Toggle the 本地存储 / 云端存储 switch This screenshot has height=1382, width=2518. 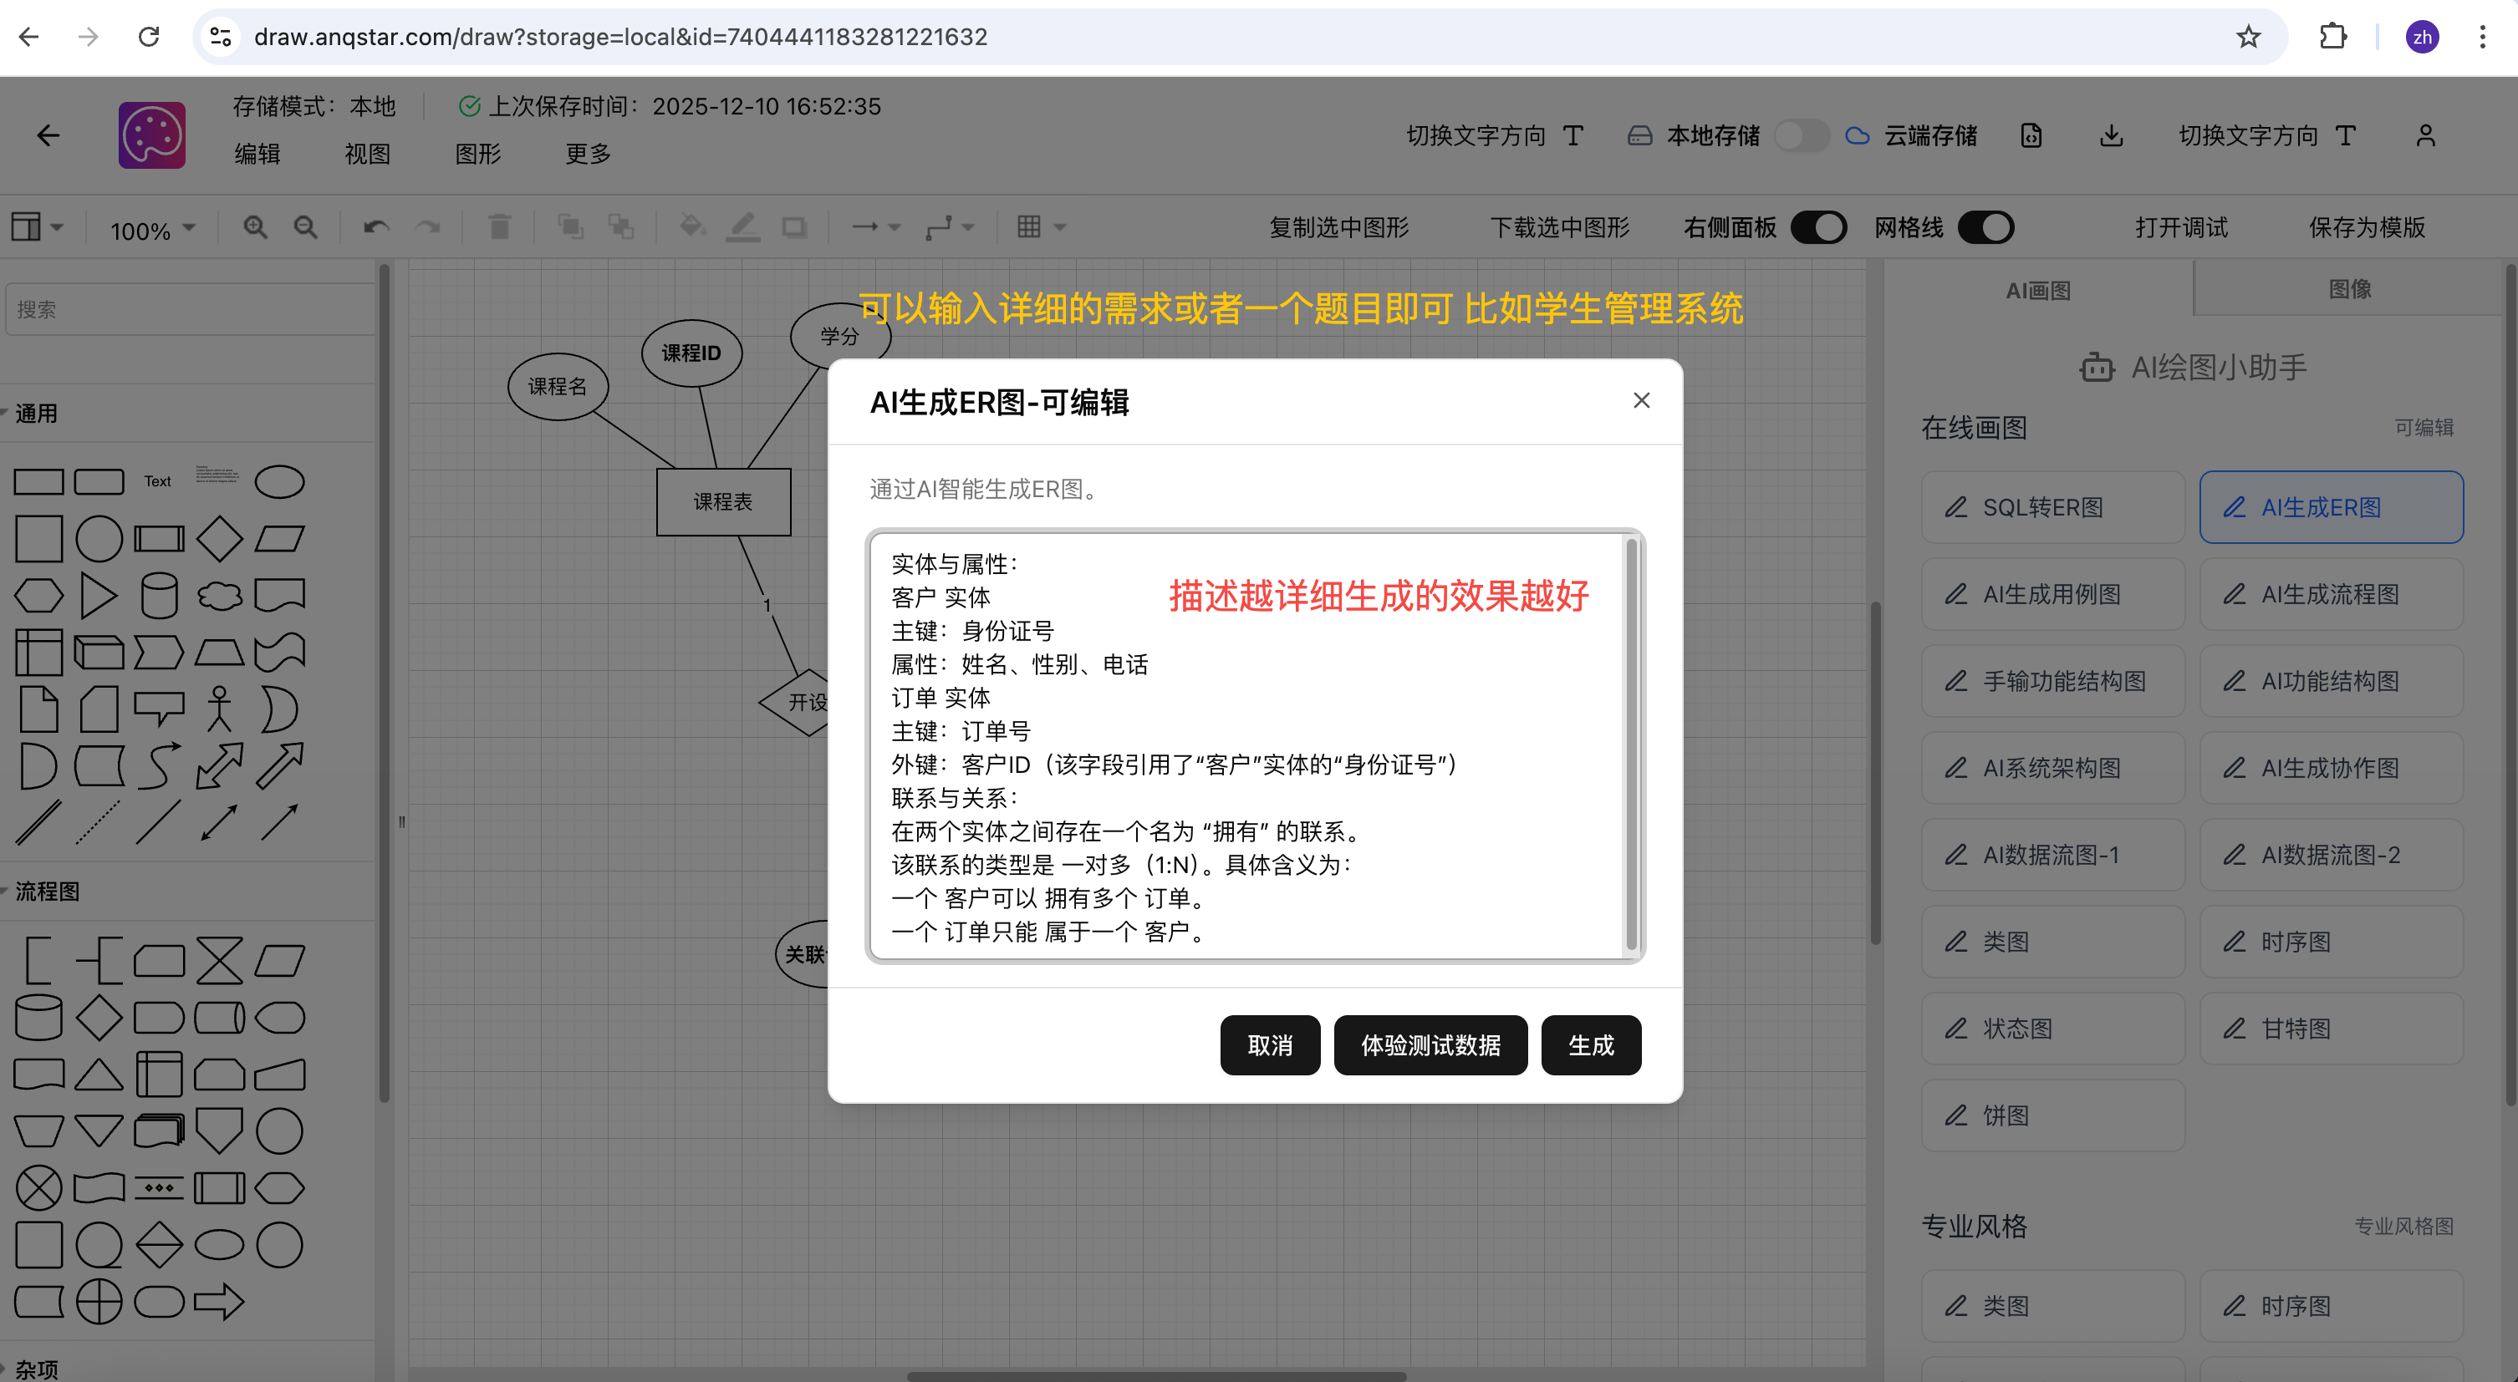(1802, 135)
